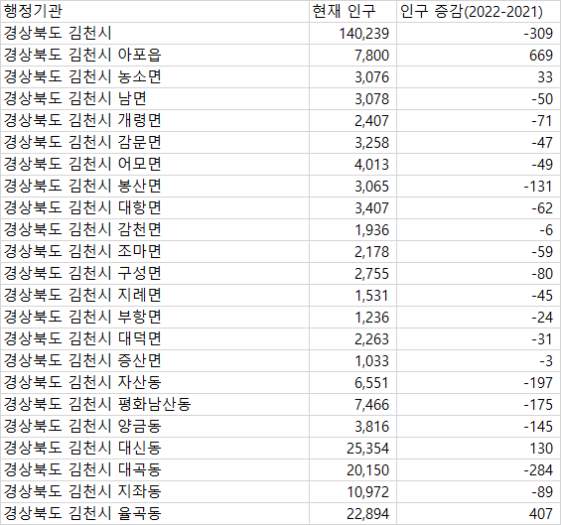
Task: Click the population value 2,178
Action: (x=371, y=252)
